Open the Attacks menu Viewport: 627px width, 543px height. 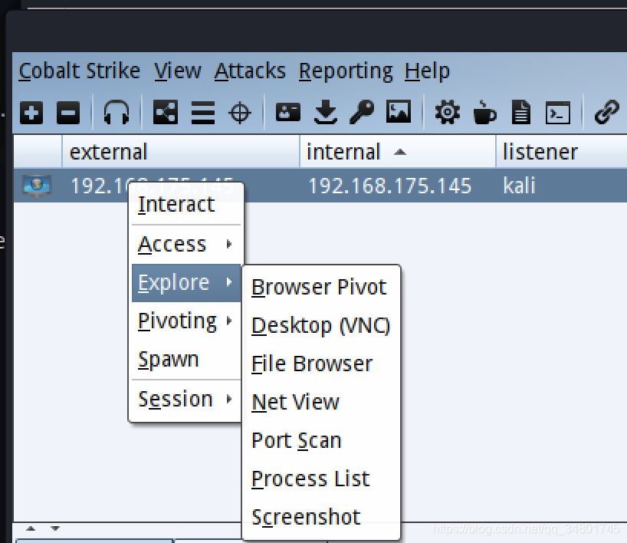coord(250,71)
